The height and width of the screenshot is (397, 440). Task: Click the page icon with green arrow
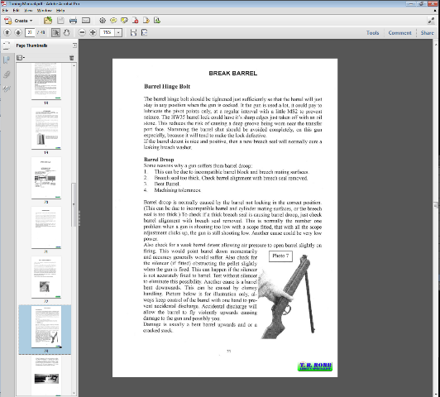coord(157,21)
